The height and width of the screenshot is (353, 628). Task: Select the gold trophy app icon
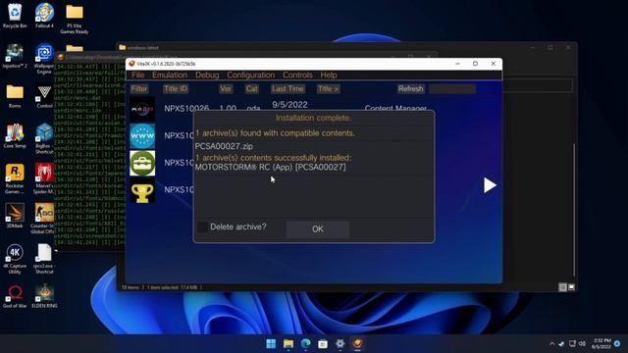[142, 191]
